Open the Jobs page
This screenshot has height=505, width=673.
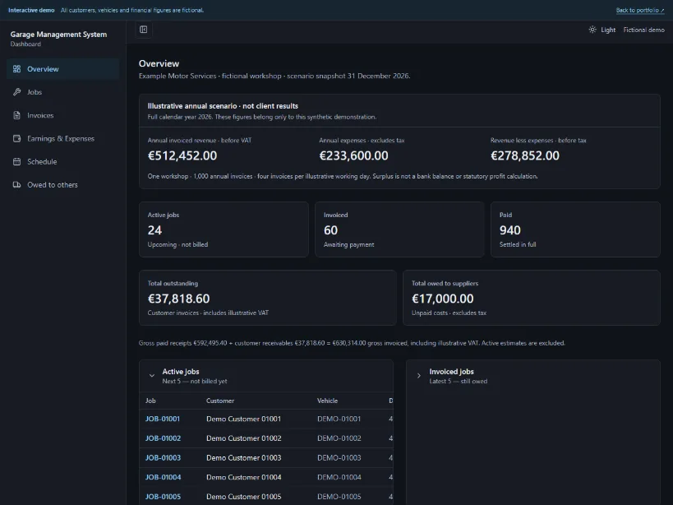click(62, 92)
